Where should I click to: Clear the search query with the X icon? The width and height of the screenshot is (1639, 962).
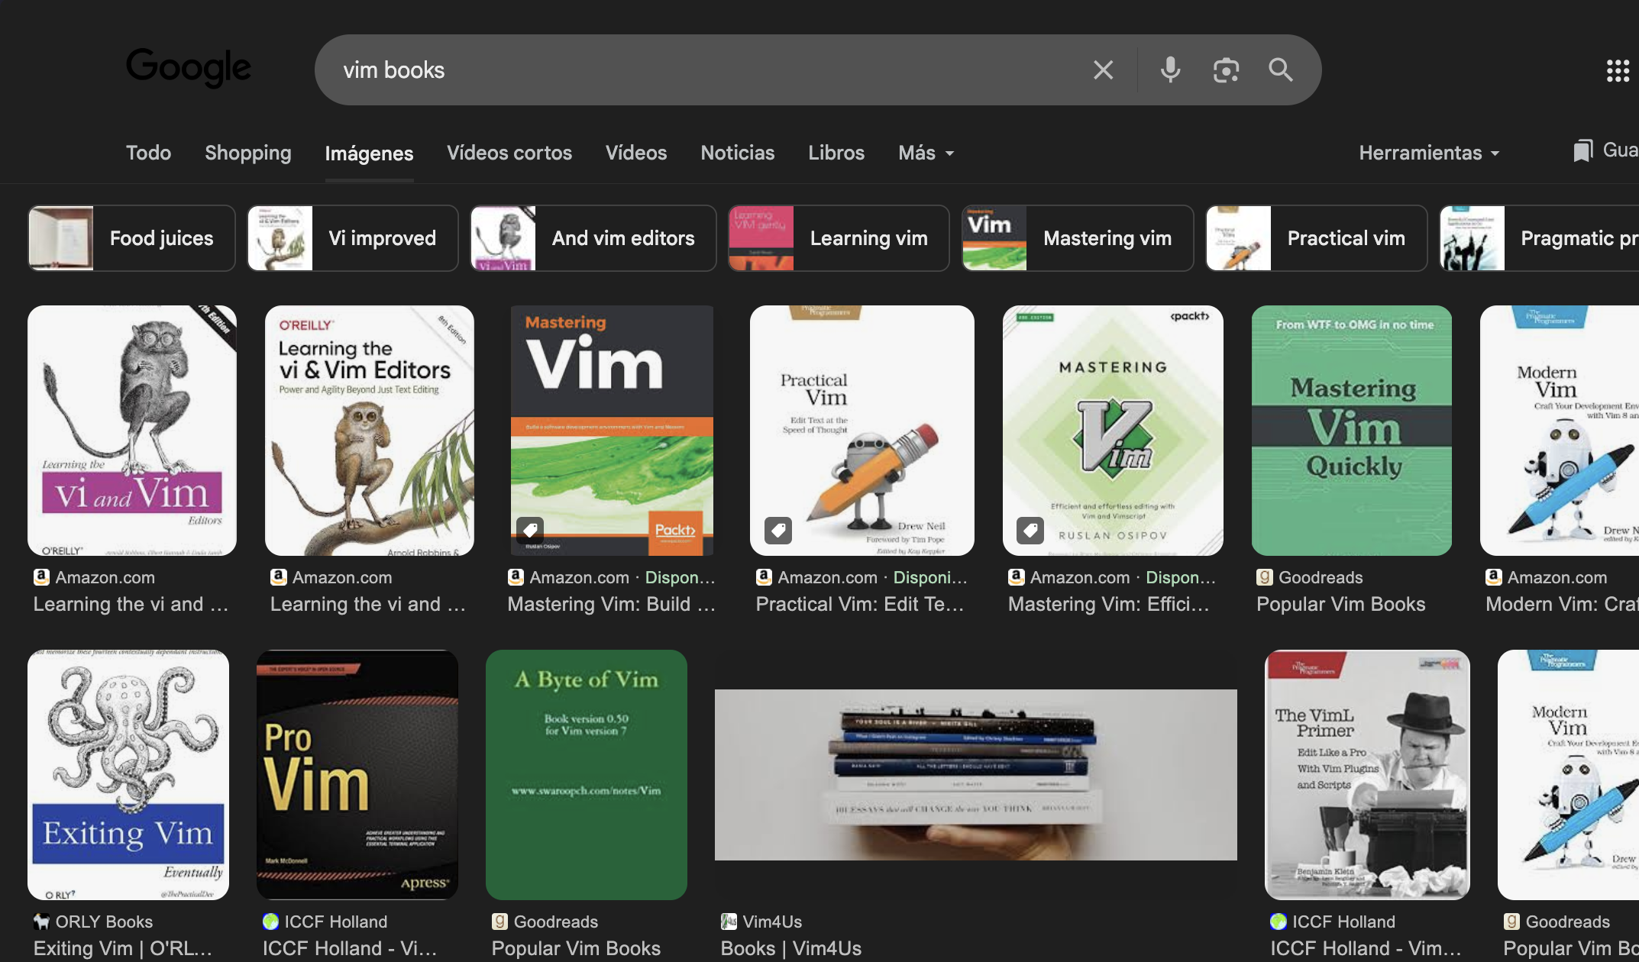1103,69
